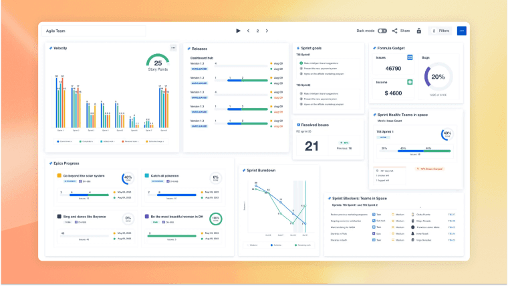This screenshot has height=286, width=508.
Task: Toggle the completed green checkmark sprint goal
Action: (301, 63)
